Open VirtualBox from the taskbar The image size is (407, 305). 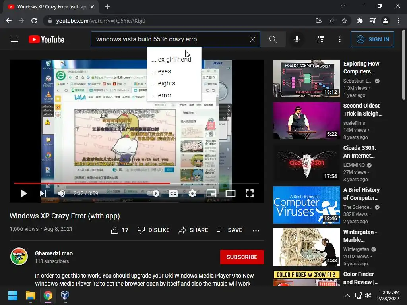point(65,295)
